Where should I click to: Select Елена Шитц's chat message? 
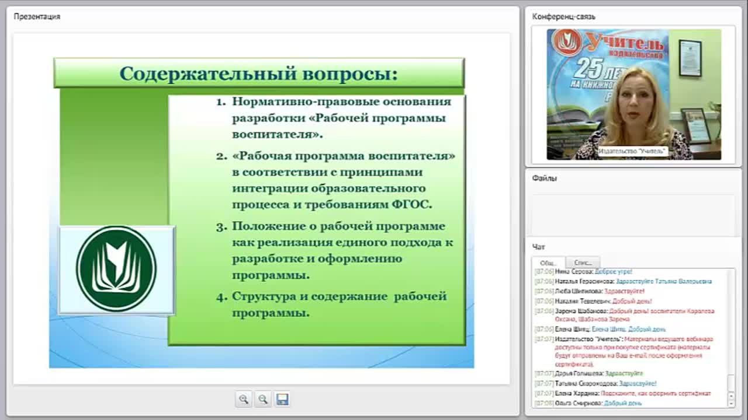point(600,329)
